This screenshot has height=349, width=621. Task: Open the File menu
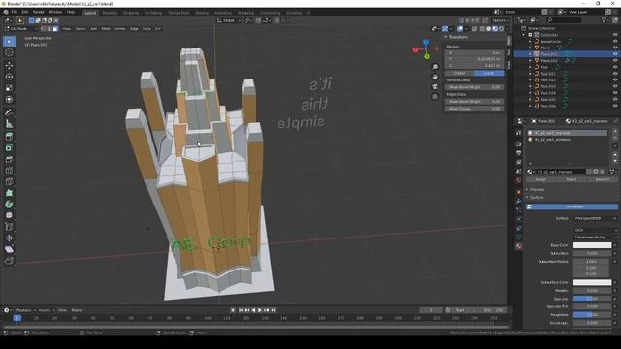tap(15, 12)
